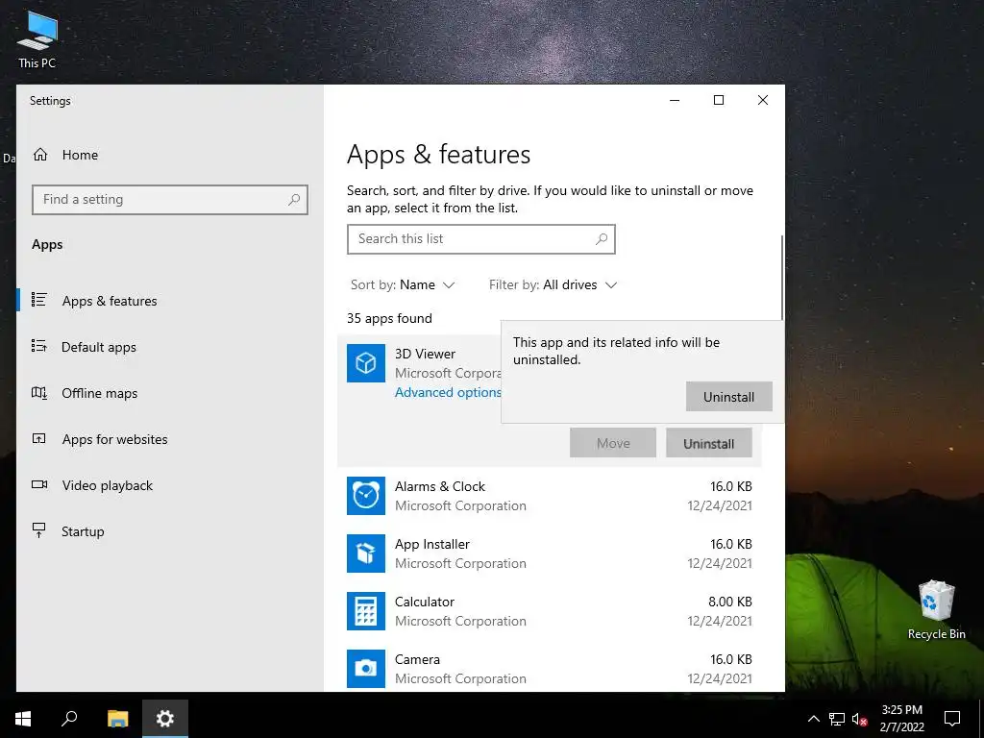Click the muted volume tray icon
This screenshot has width=984, height=738.
tap(859, 719)
